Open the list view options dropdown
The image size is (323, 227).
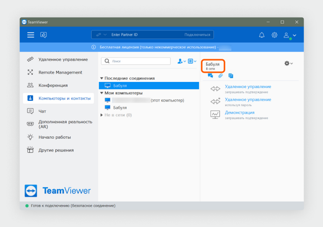point(192,61)
